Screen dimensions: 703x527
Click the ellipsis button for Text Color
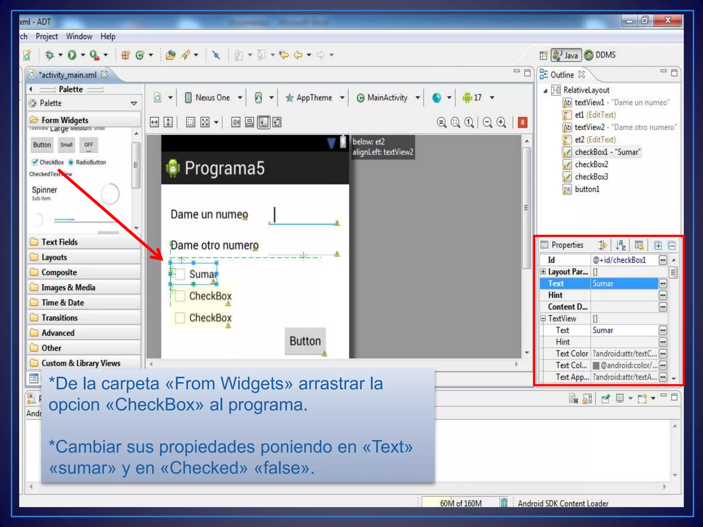tap(663, 353)
